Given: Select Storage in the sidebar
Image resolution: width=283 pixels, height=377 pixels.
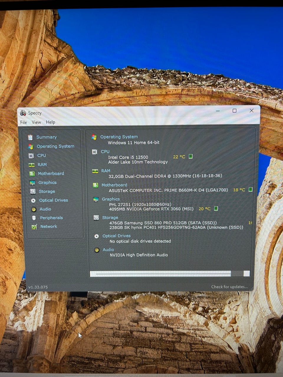Looking at the screenshot, I should 47,191.
